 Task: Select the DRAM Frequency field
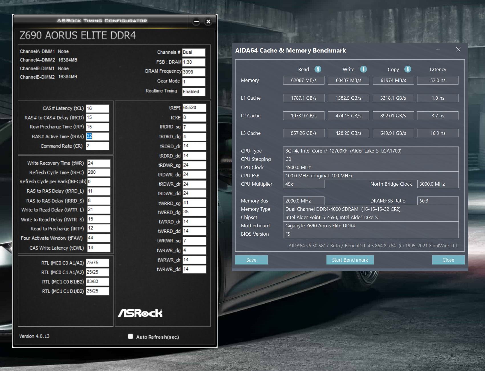[x=194, y=72]
